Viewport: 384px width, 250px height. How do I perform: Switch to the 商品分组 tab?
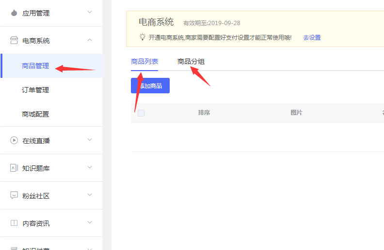(191, 61)
